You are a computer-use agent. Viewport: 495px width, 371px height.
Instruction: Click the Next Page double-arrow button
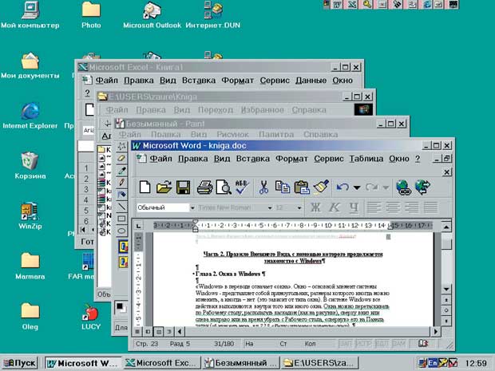pyautogui.click(x=446, y=321)
